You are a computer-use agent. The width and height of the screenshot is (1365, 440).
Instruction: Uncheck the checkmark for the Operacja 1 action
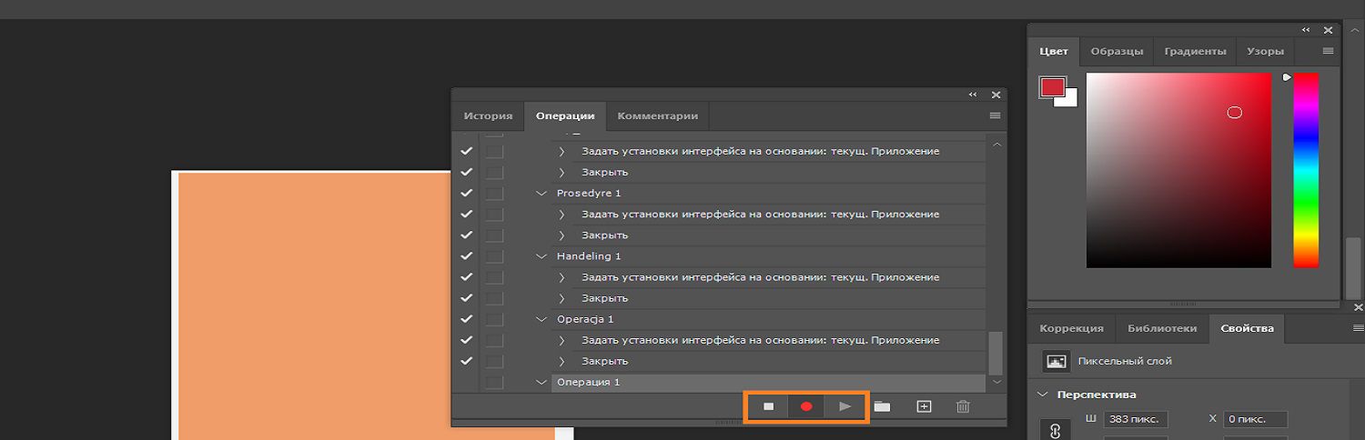tap(467, 319)
